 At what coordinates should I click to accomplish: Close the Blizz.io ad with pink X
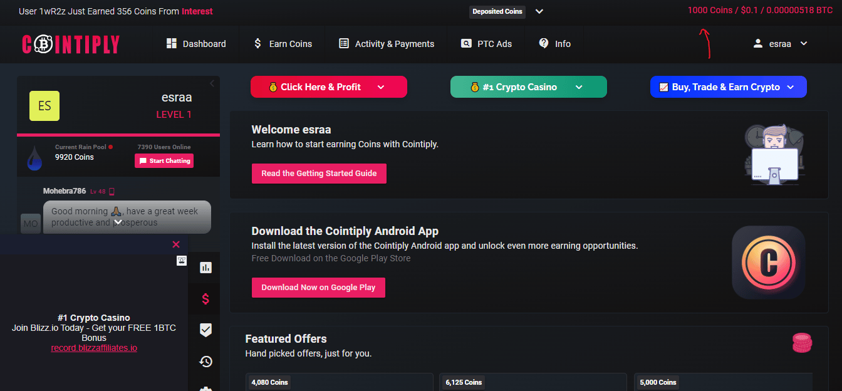point(176,244)
